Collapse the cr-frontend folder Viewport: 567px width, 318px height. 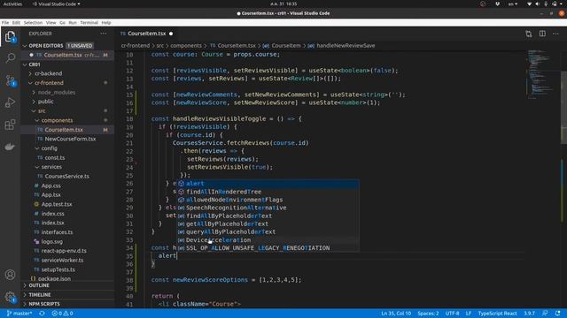tap(67, 83)
